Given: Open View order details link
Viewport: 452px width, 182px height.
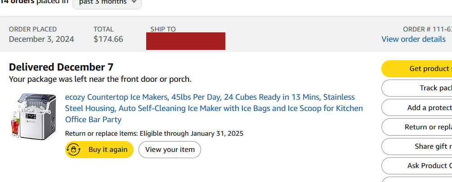Looking at the screenshot, I should coord(413,39).
